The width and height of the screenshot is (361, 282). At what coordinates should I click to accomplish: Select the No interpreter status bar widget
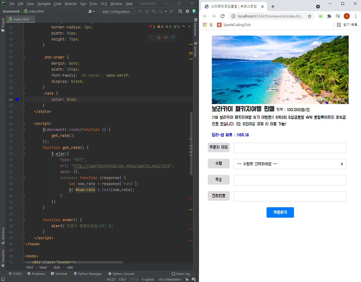(x=170, y=279)
